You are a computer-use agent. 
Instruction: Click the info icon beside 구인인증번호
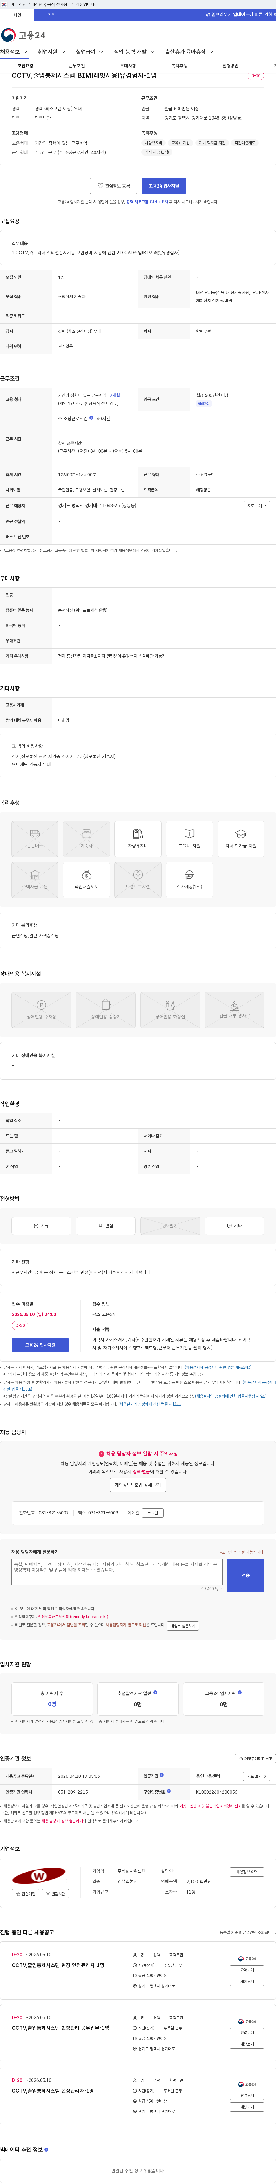(x=168, y=1791)
